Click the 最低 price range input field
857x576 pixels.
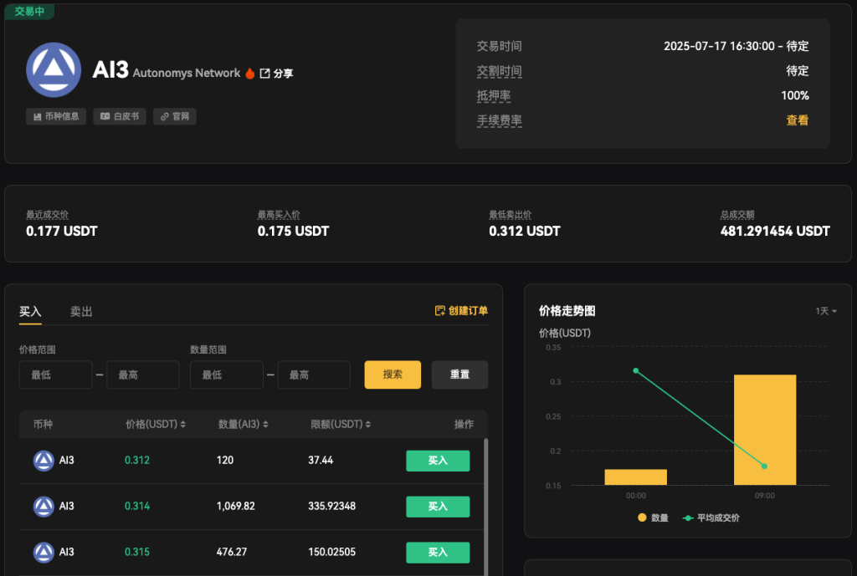pyautogui.click(x=55, y=375)
